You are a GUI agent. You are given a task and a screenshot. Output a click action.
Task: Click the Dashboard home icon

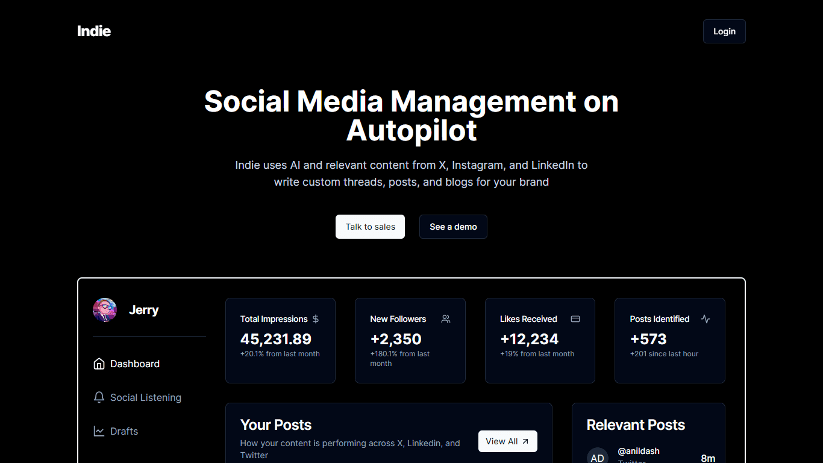pyautogui.click(x=99, y=364)
